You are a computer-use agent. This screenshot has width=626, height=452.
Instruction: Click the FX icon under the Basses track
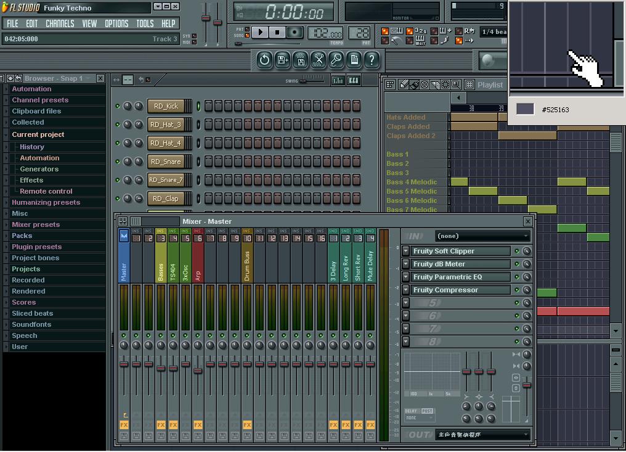coord(161,425)
